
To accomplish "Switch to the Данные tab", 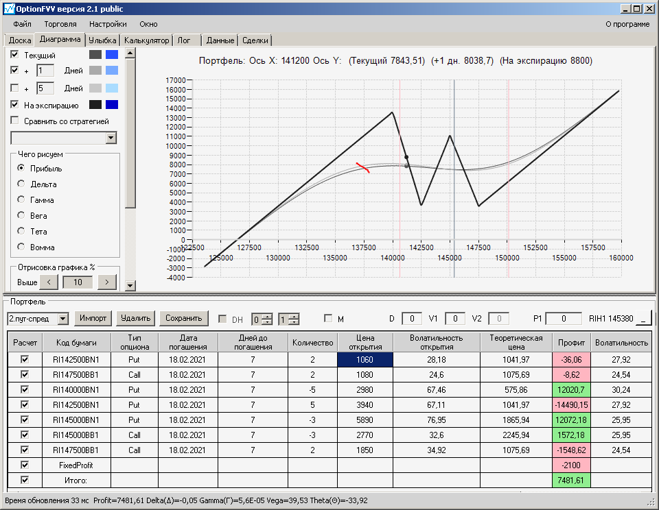I will (220, 40).
